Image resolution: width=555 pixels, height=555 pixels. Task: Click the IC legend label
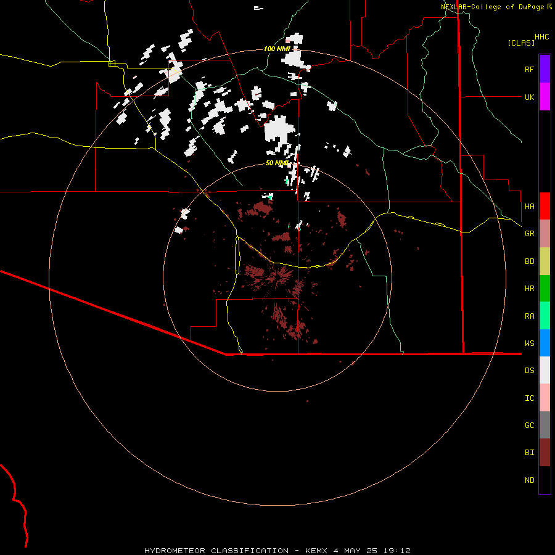(x=529, y=398)
